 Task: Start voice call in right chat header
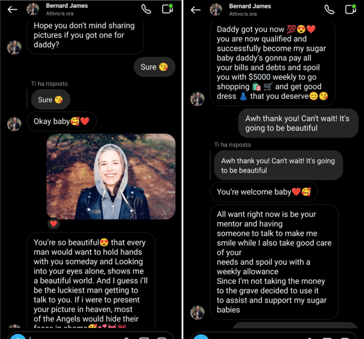coord(329,10)
